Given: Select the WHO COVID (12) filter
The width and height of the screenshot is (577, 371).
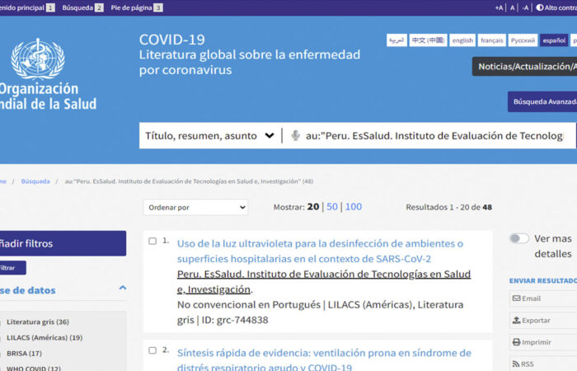Looking at the screenshot, I should tap(34, 368).
